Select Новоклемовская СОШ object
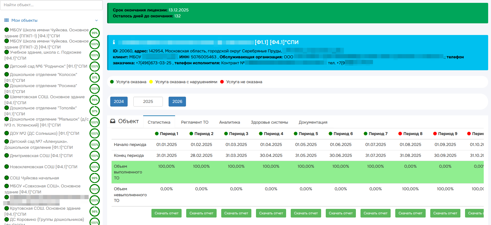 click(41, 167)
